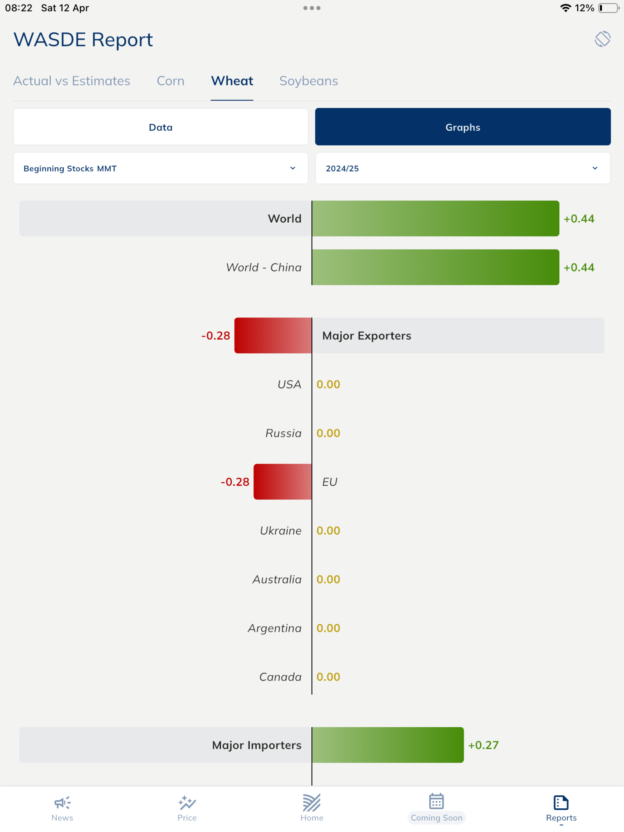Tap the red EU bar

(x=282, y=482)
